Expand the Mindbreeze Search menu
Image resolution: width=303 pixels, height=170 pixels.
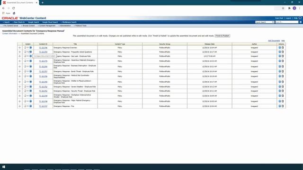click(x=69, y=22)
